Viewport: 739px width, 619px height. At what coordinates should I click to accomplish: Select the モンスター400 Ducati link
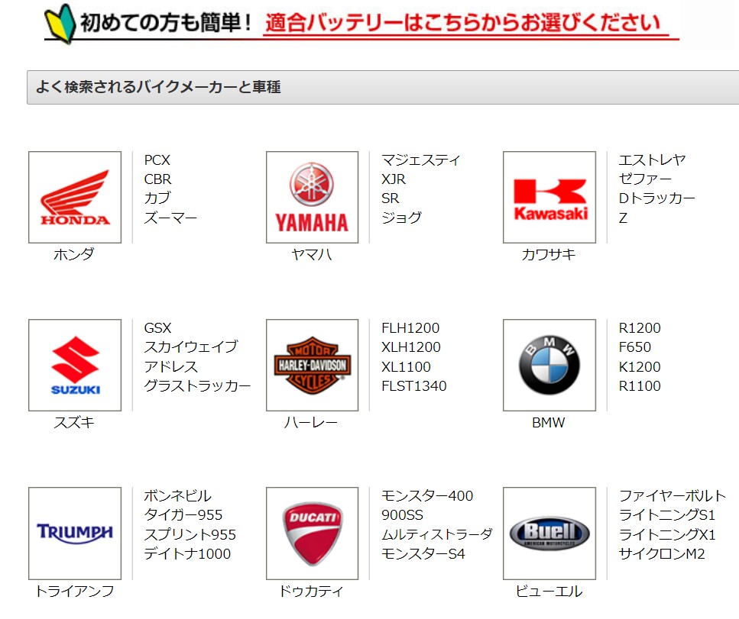pos(427,496)
